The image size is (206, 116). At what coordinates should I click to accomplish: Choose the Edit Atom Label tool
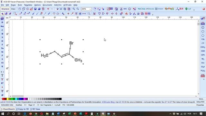click(63, 14)
